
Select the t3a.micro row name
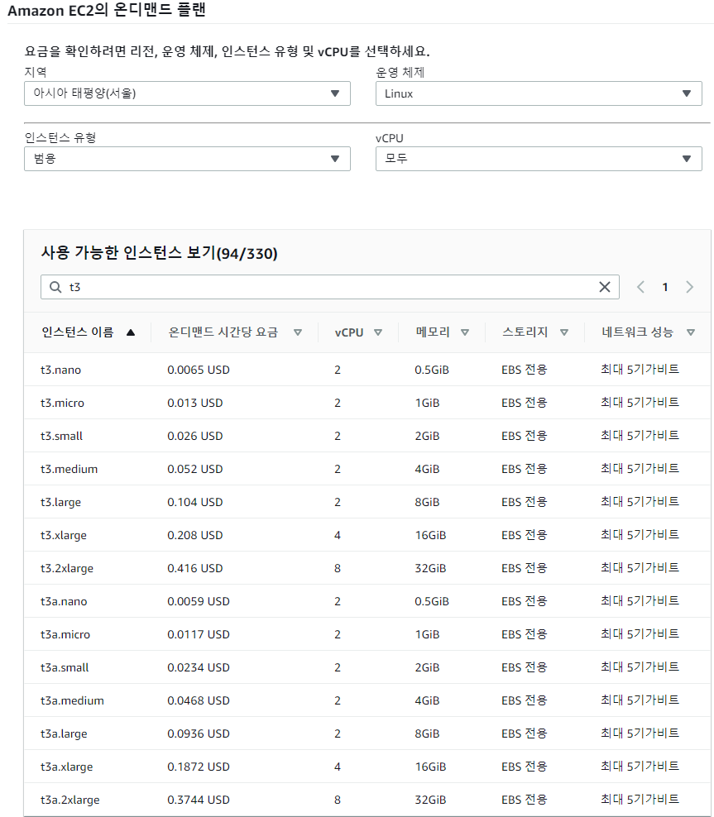[65, 634]
